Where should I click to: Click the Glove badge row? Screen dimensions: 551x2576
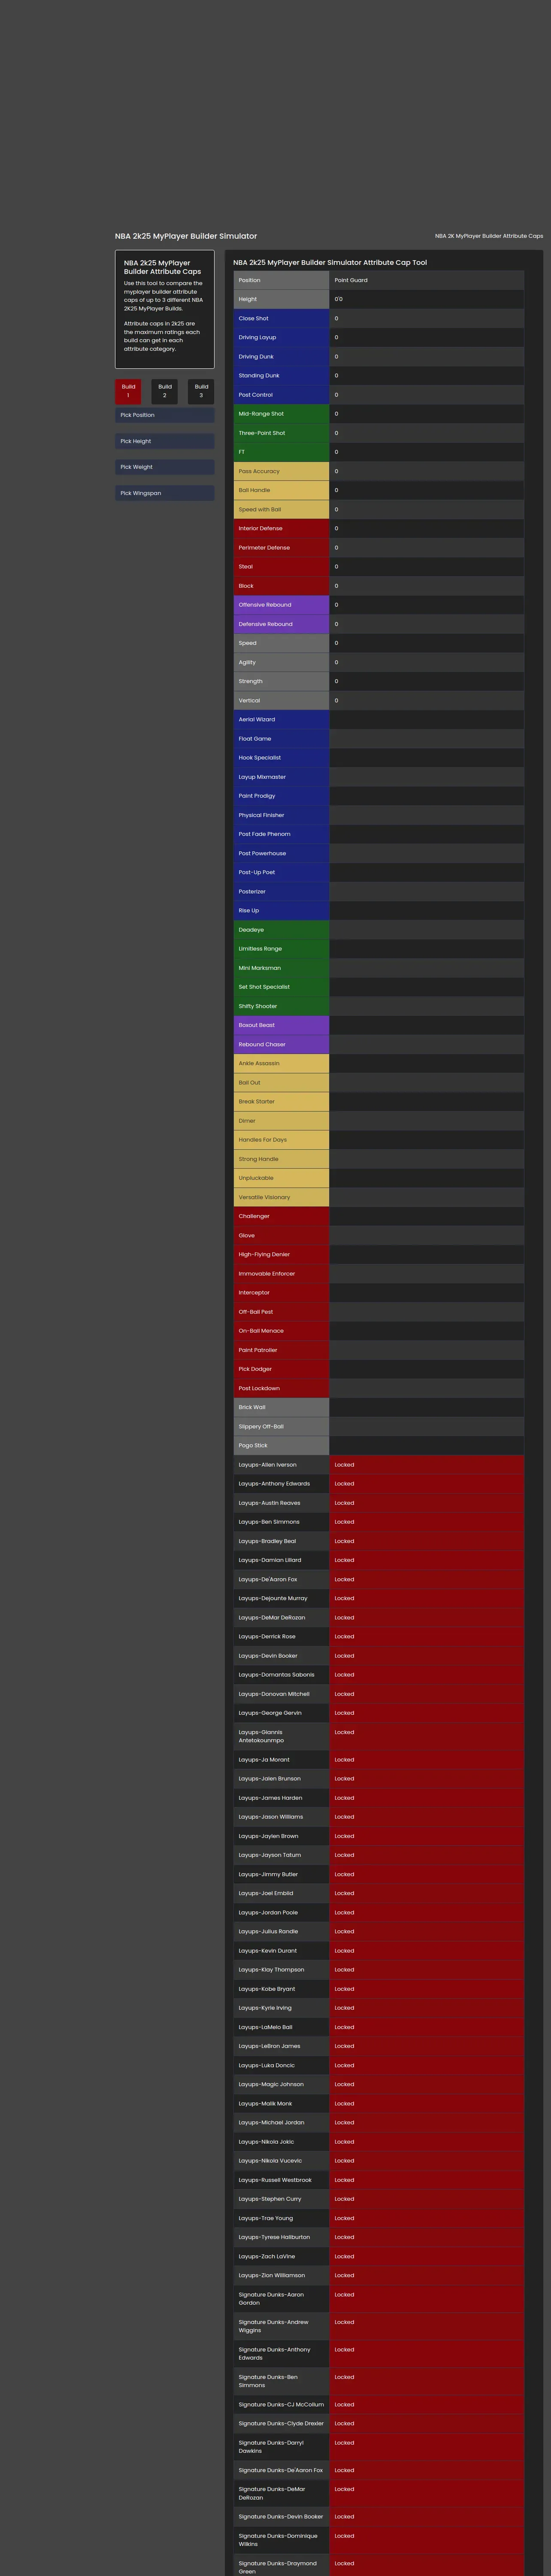click(379, 1236)
